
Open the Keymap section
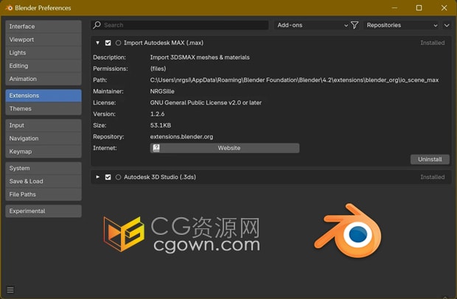(43, 152)
